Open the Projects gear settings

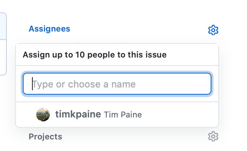pos(213,136)
